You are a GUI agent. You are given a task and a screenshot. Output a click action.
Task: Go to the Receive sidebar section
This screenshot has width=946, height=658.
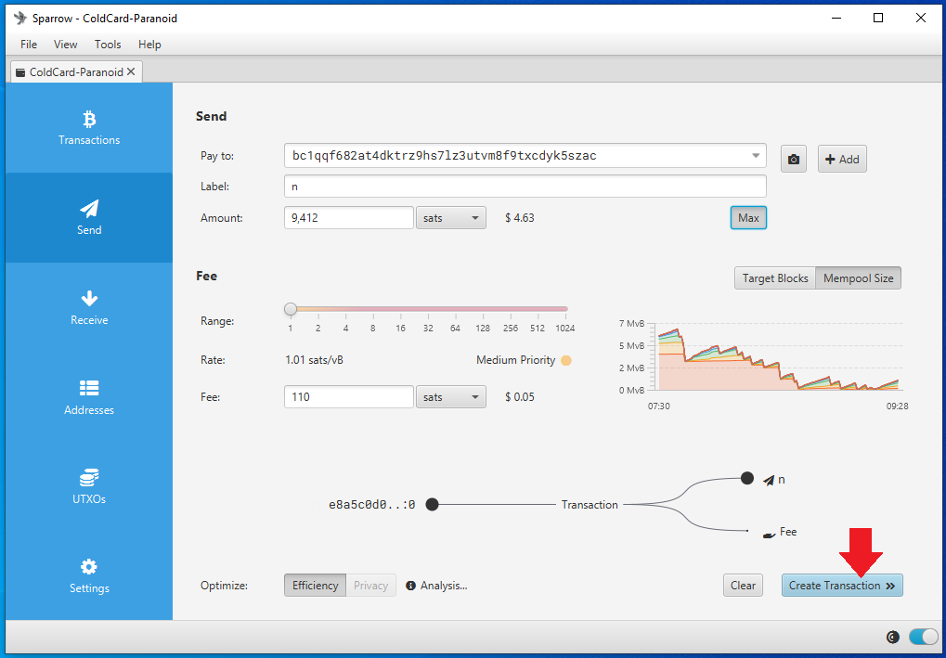[89, 307]
